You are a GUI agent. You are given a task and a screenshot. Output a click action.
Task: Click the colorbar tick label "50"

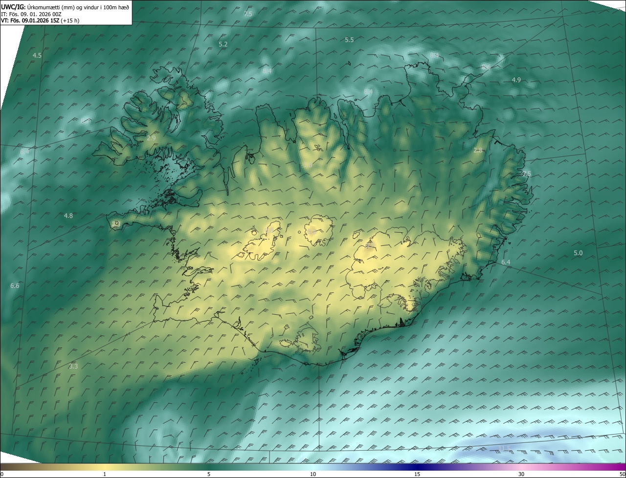(x=622, y=474)
